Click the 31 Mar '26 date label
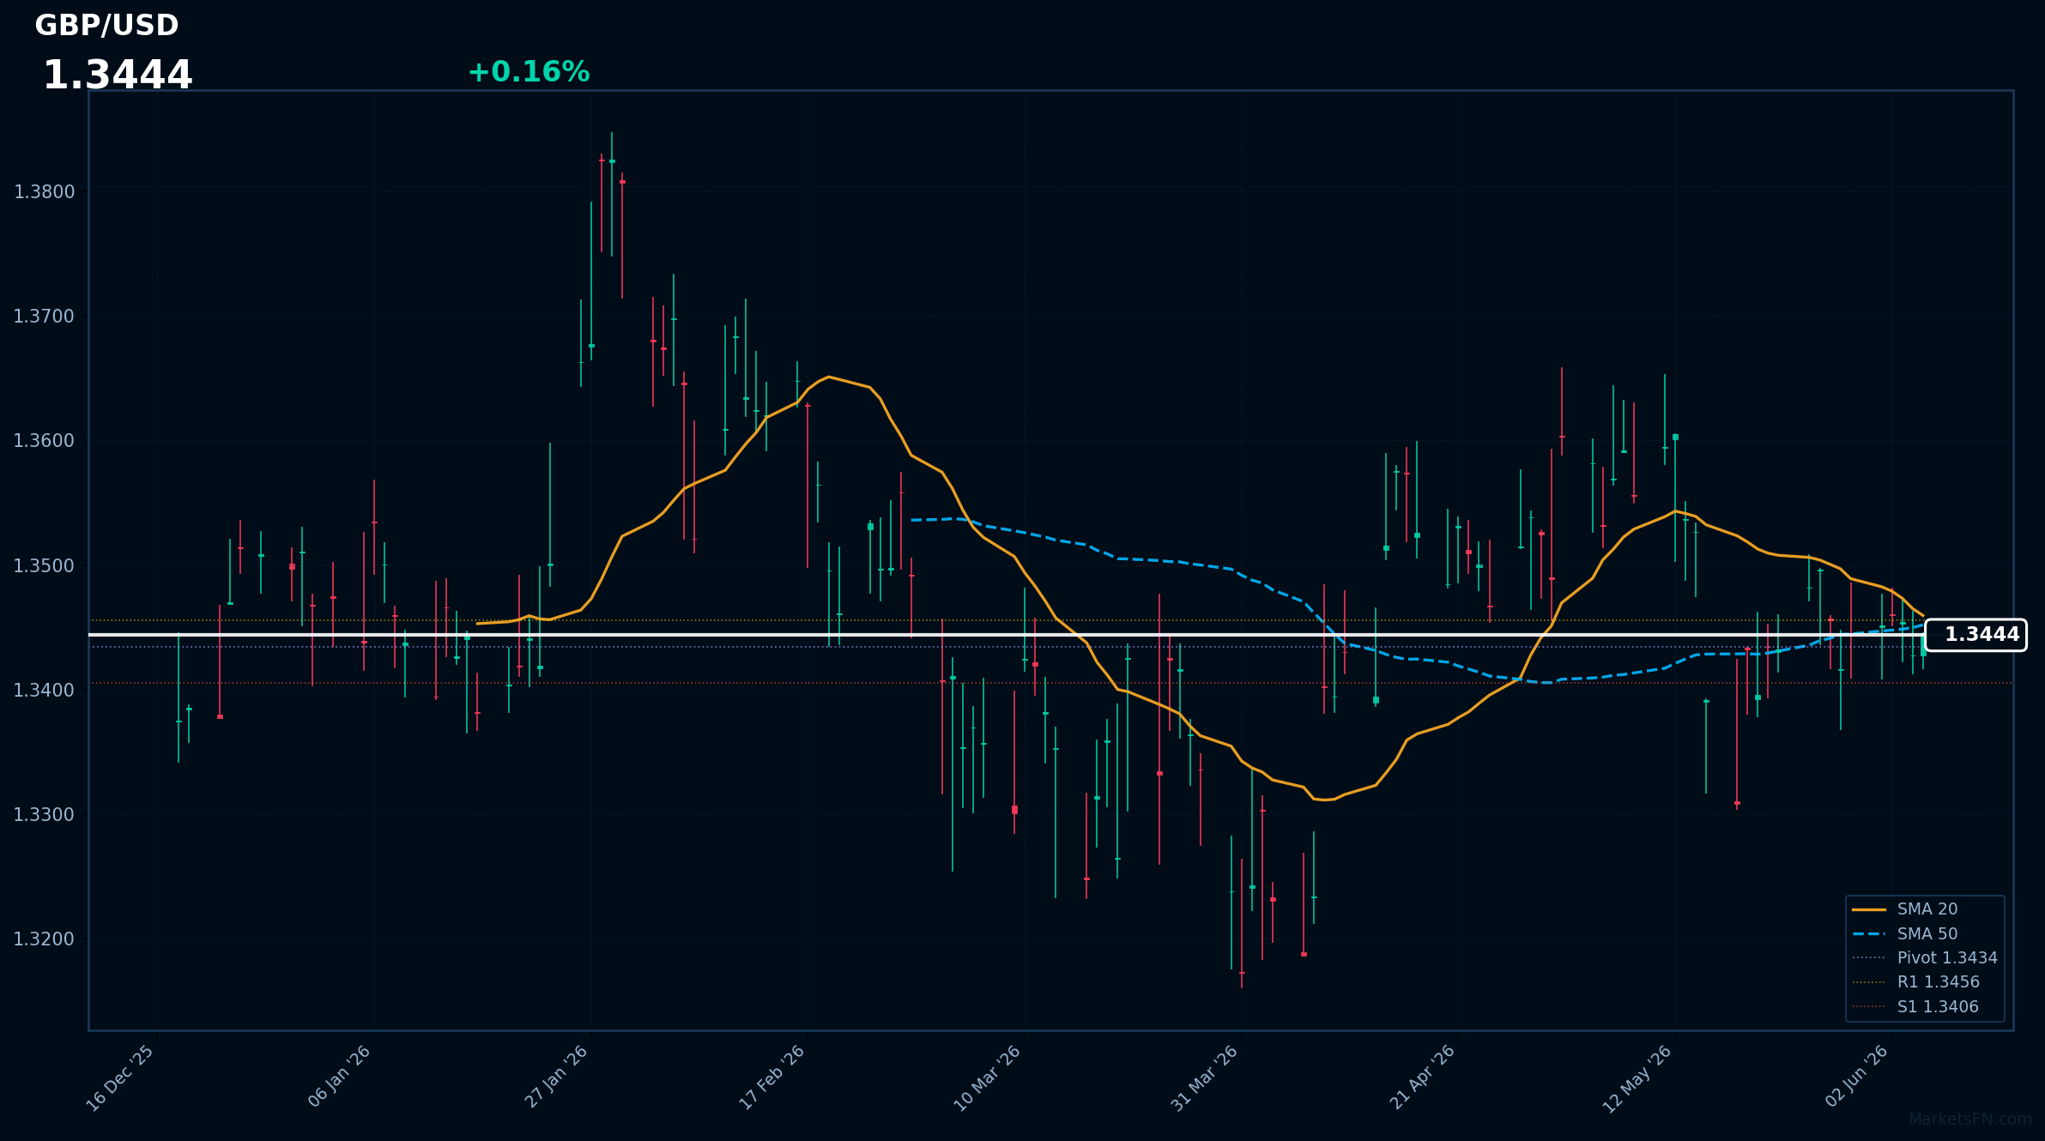The image size is (2045, 1141). (1206, 1078)
